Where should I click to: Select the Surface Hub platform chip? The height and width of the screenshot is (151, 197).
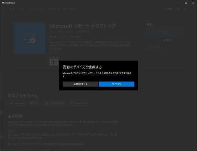pyautogui.click(x=79, y=103)
